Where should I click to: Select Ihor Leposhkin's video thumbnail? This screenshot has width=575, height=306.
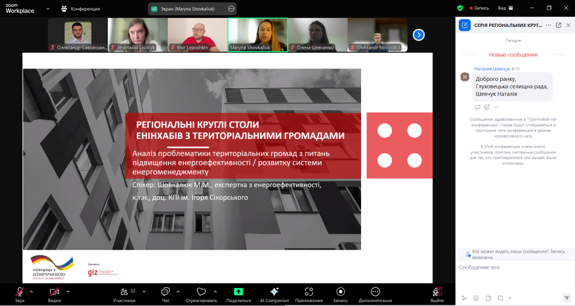(198, 35)
